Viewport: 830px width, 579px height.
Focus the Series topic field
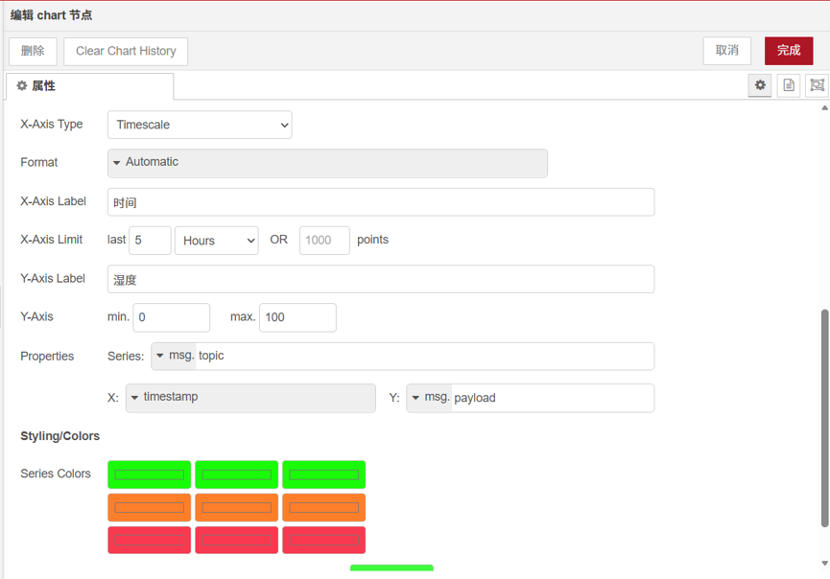(424, 356)
